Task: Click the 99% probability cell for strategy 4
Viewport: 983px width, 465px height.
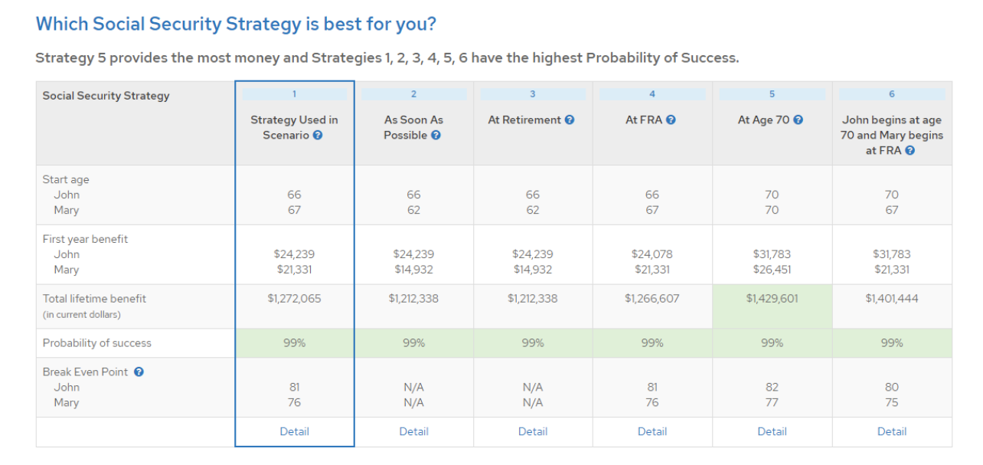Action: coord(652,343)
